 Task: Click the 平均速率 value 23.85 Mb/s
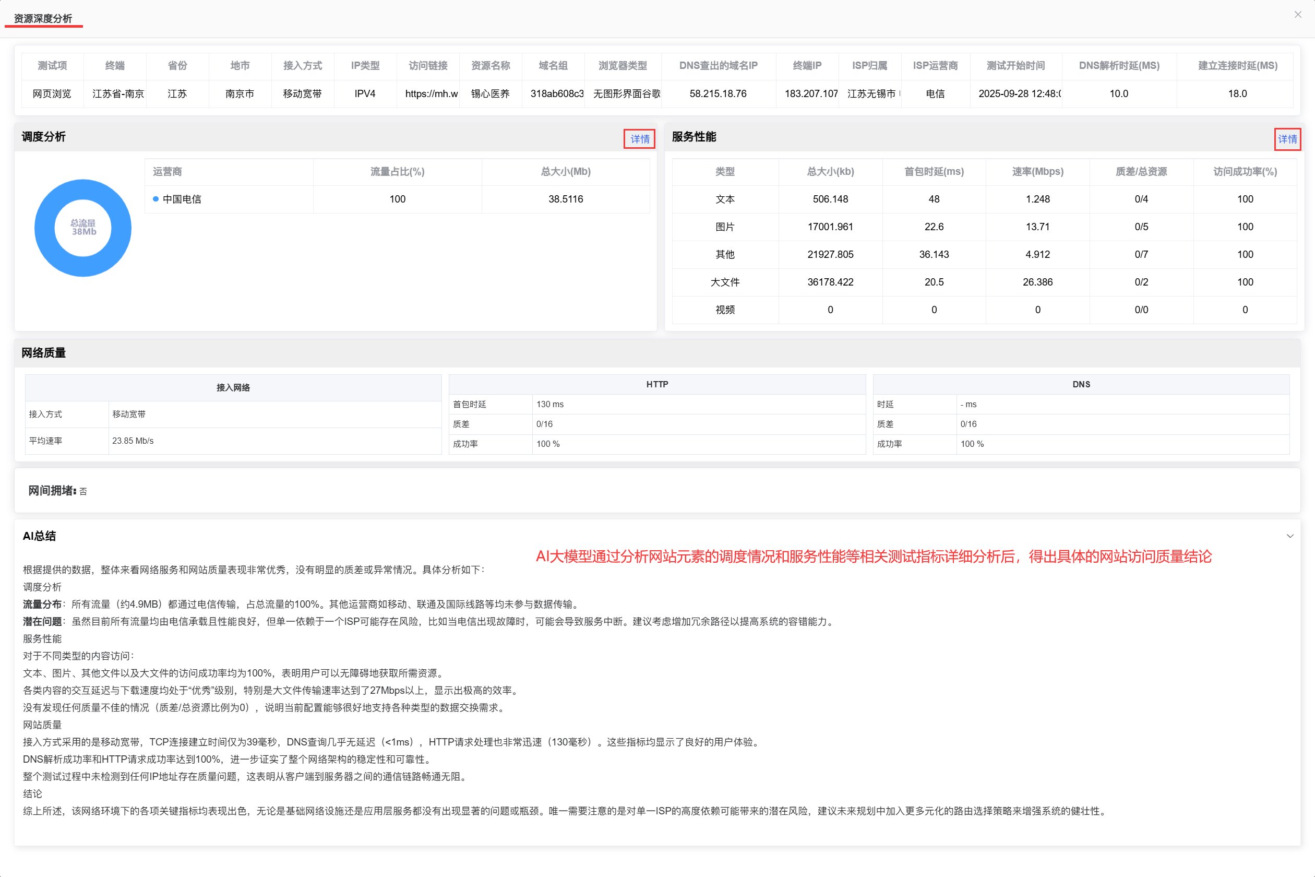point(133,441)
